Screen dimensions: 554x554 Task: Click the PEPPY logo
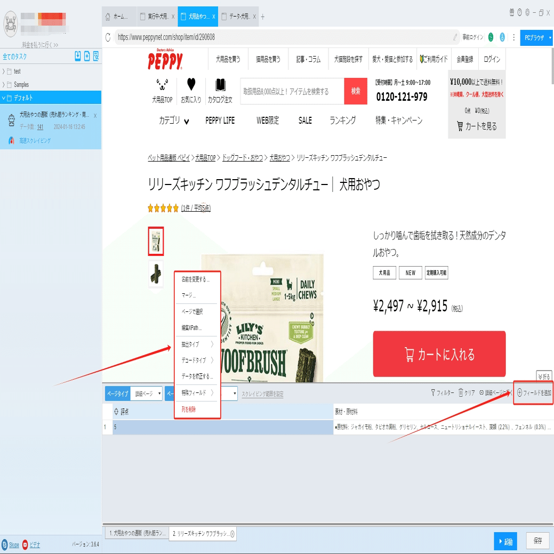pos(165,60)
